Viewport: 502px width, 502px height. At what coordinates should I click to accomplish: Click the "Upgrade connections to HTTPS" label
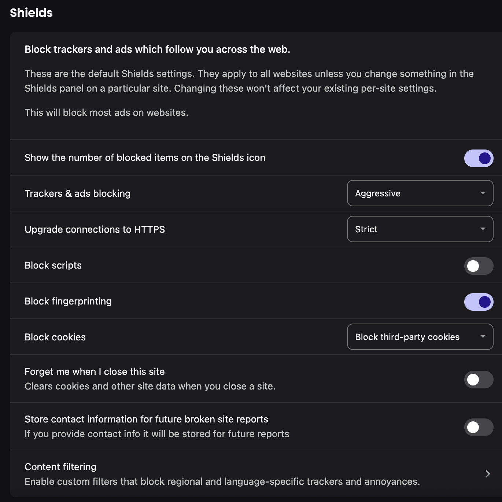95,229
